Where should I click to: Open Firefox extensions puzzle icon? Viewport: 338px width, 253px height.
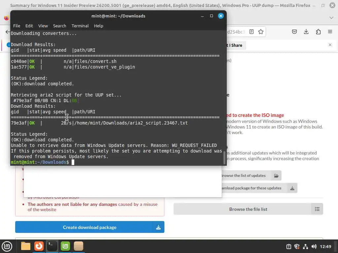click(x=318, y=32)
